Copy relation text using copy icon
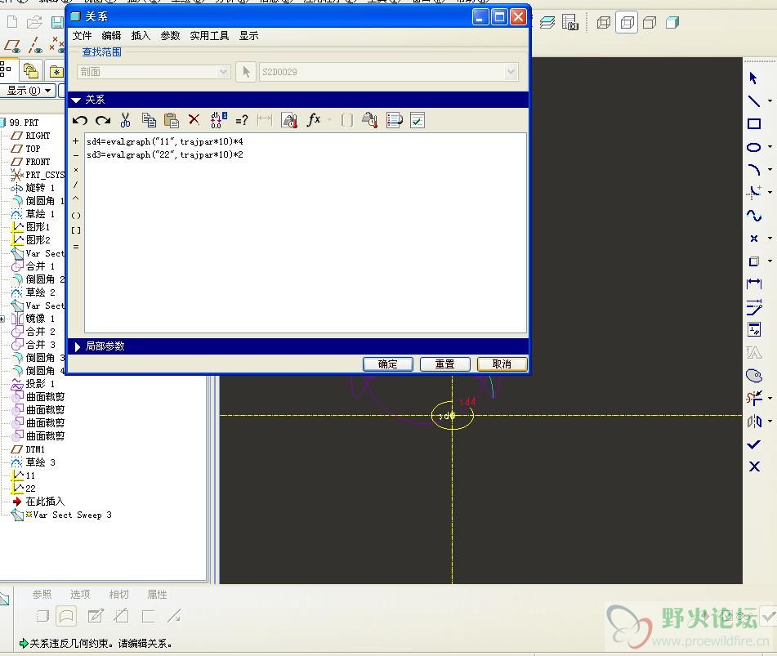777x656 pixels. tap(149, 120)
